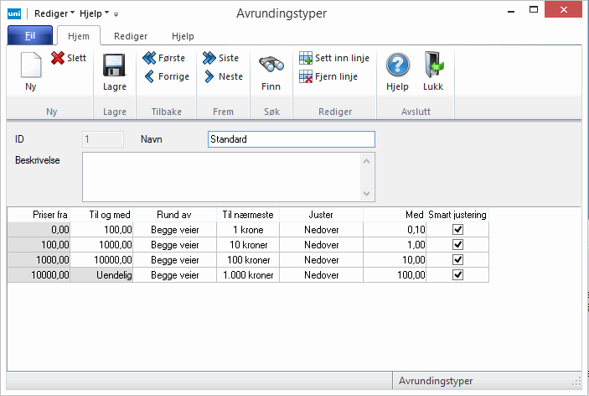Viewport: 589px width, 396px height.
Task: Toggle Smart justering for the 10000,00 row
Action: 457,274
